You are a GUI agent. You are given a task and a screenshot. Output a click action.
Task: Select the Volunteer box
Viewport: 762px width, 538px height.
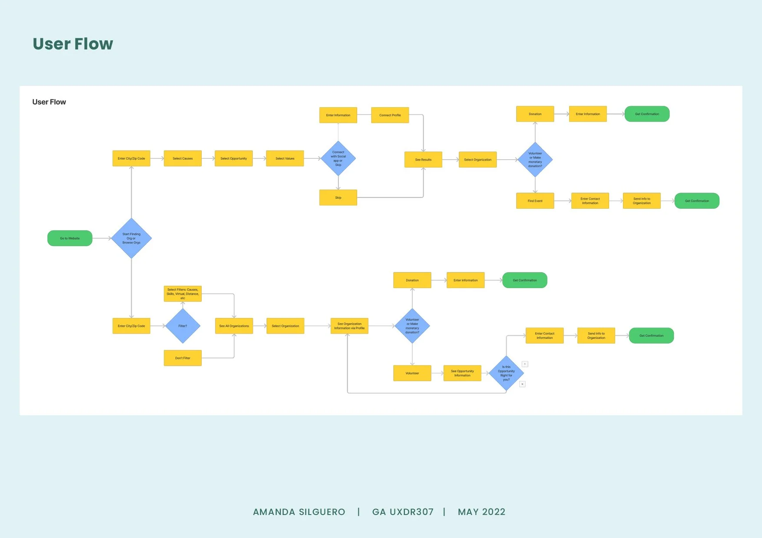(x=412, y=373)
